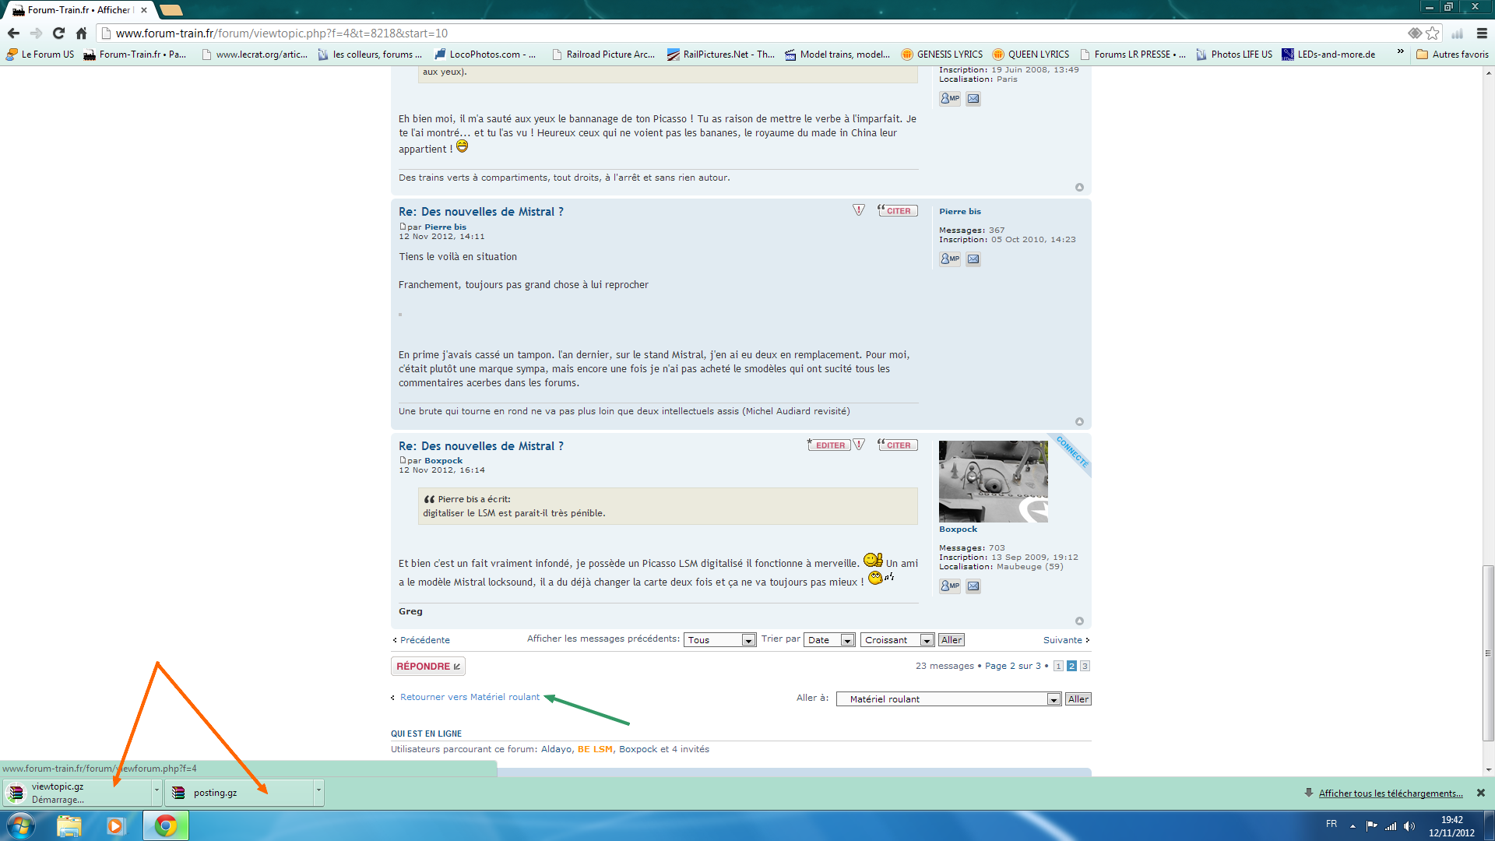Expand viewtopic.gz download options arrow
The width and height of the screenshot is (1495, 841).
click(157, 791)
